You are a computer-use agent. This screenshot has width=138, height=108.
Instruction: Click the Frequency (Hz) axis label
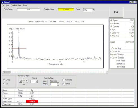click(56, 64)
